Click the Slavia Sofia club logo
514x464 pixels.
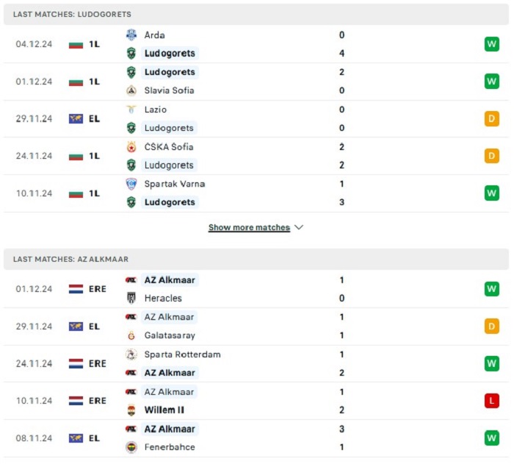(131, 90)
